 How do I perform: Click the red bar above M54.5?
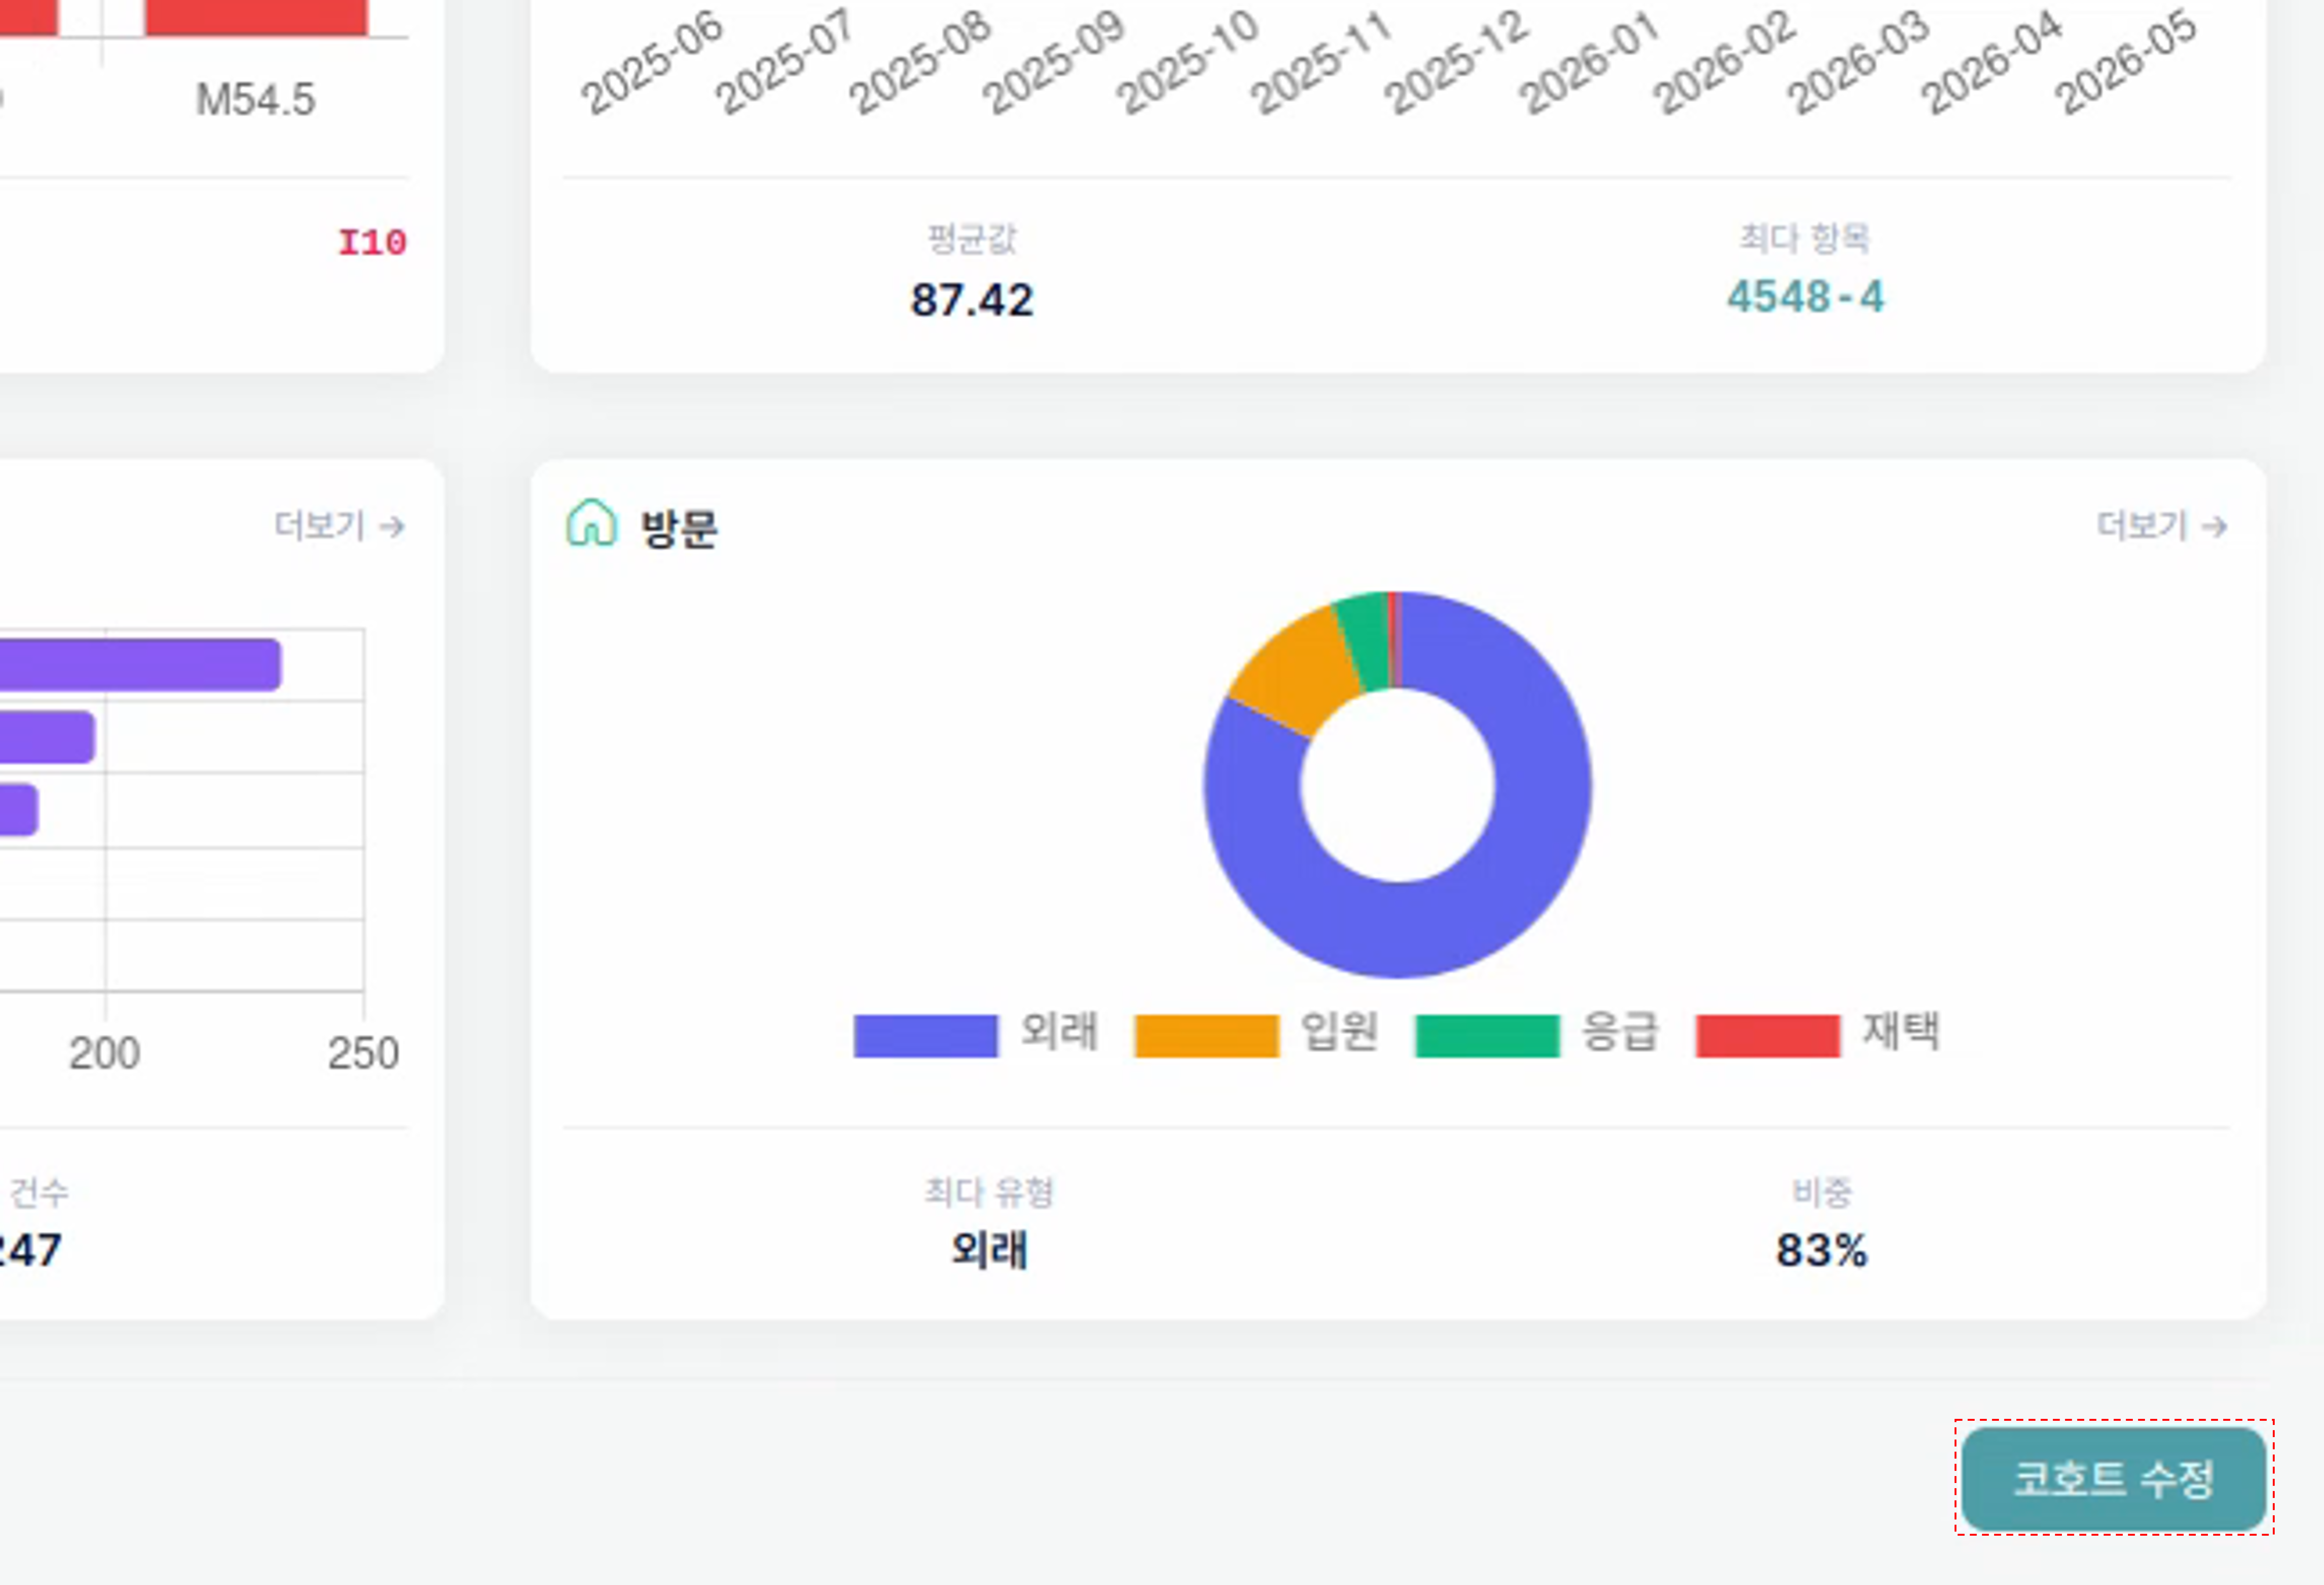click(x=256, y=18)
